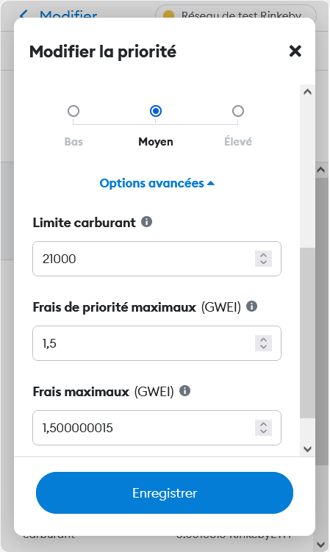Screen dimensions: 330x552
Task: Close the Modifier la priorité dialog
Action: coord(295,51)
